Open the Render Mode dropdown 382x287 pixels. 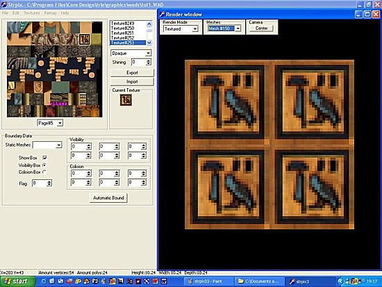181,29
